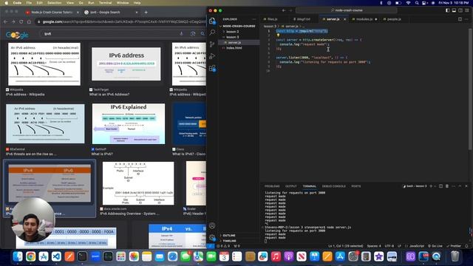This screenshot has width=473, height=266.
Task: Click the UTF-8 encoding status item
Action: pos(389,246)
